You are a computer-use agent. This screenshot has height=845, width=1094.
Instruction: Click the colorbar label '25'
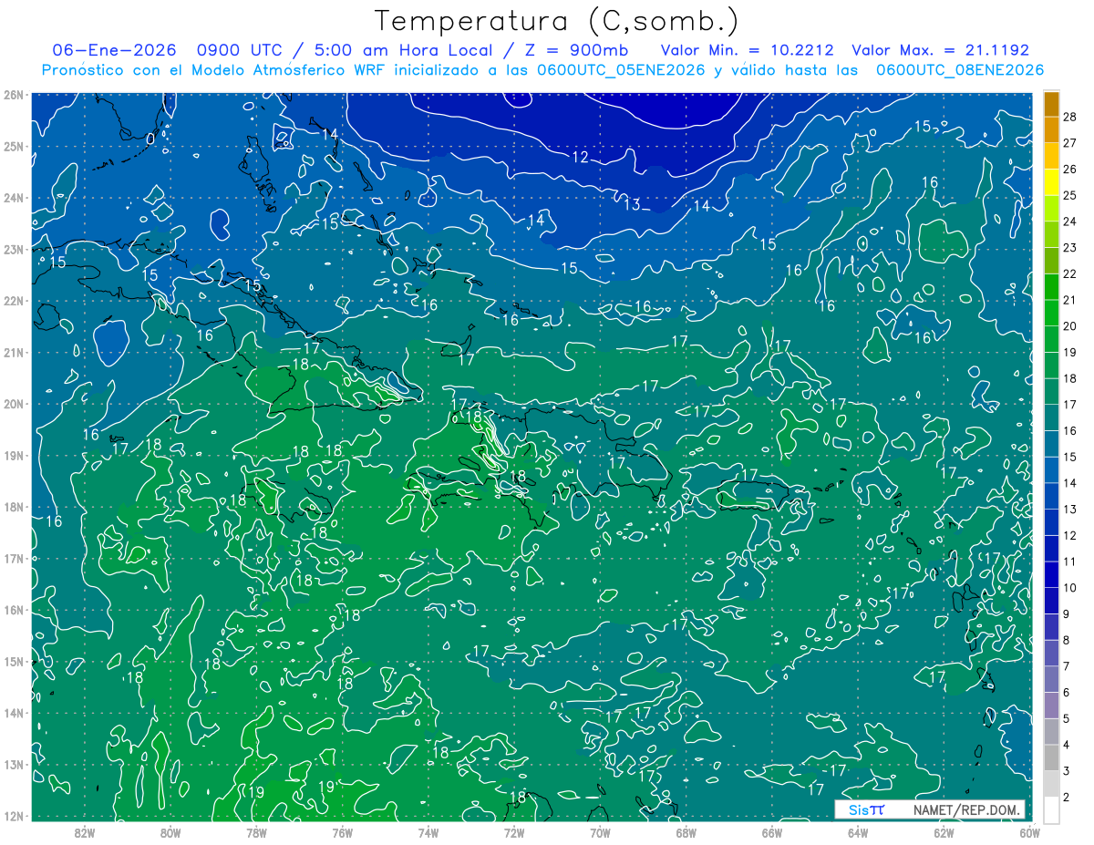point(1070,195)
